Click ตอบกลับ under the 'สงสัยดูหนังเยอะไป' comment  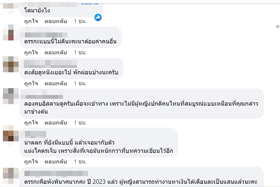56,84
